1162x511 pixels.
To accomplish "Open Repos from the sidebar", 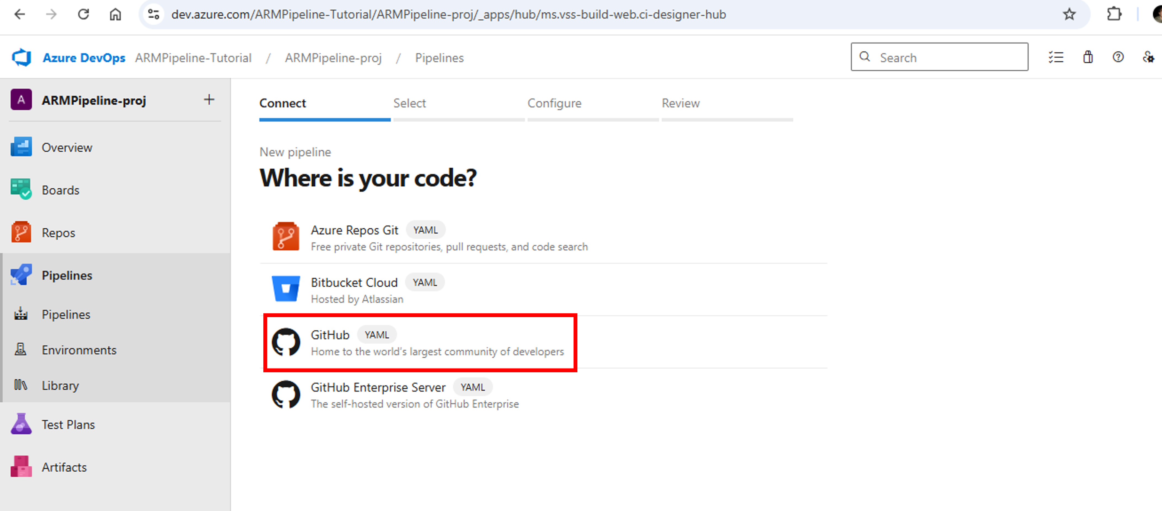I will pyautogui.click(x=58, y=232).
